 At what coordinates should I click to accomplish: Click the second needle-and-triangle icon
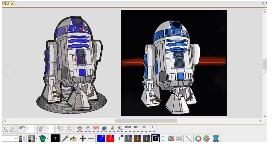coord(69,129)
